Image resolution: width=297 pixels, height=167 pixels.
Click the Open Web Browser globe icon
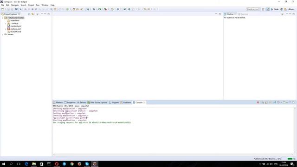pos(125,9)
